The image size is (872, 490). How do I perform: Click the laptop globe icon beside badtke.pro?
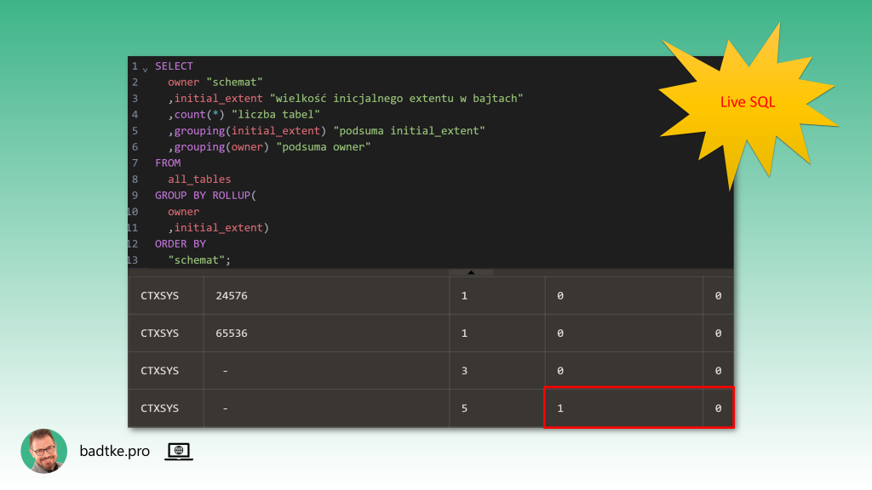pos(179,452)
